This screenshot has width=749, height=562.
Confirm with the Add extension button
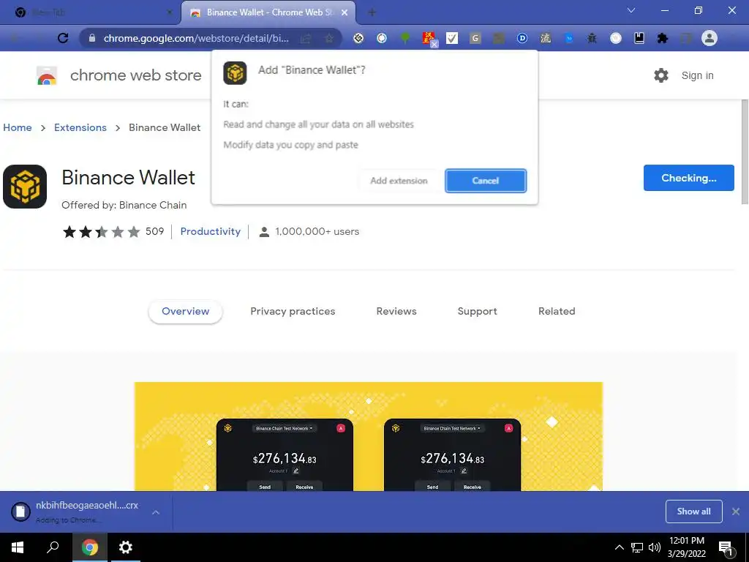[x=399, y=181]
